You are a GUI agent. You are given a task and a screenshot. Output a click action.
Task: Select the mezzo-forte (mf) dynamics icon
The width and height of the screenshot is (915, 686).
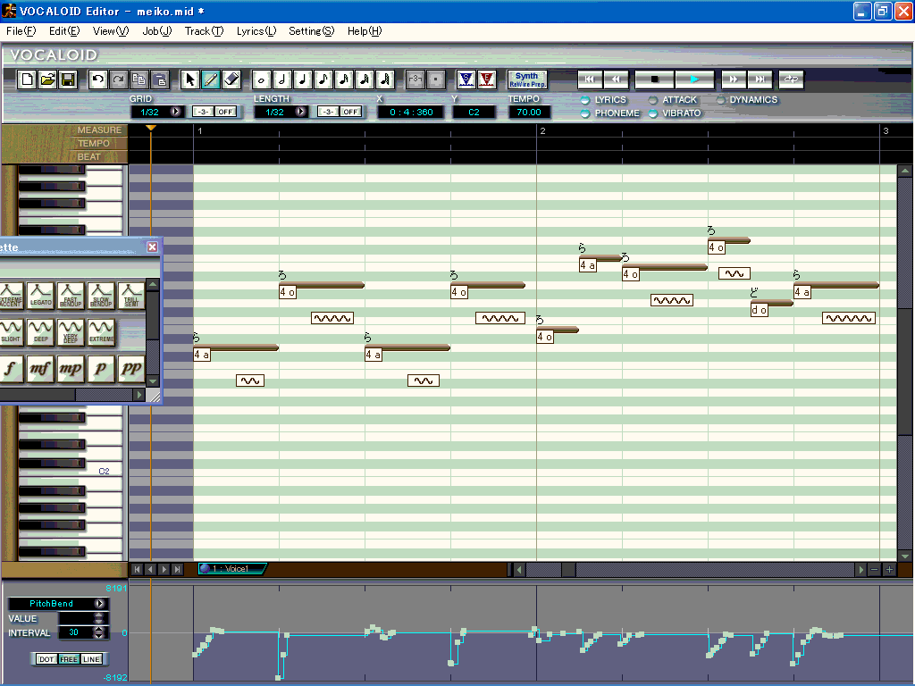pos(40,368)
